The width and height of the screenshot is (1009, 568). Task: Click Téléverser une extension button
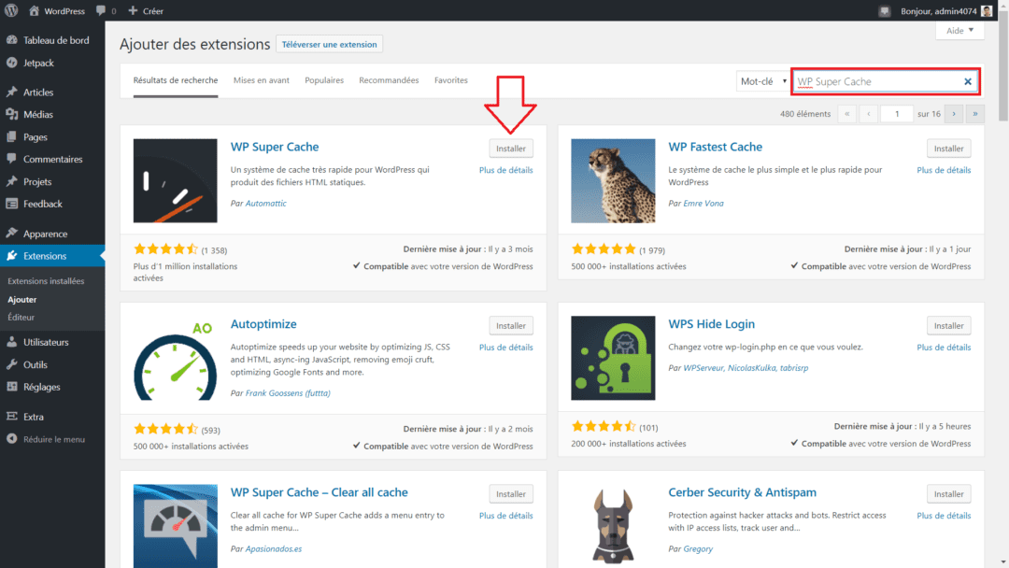(330, 45)
